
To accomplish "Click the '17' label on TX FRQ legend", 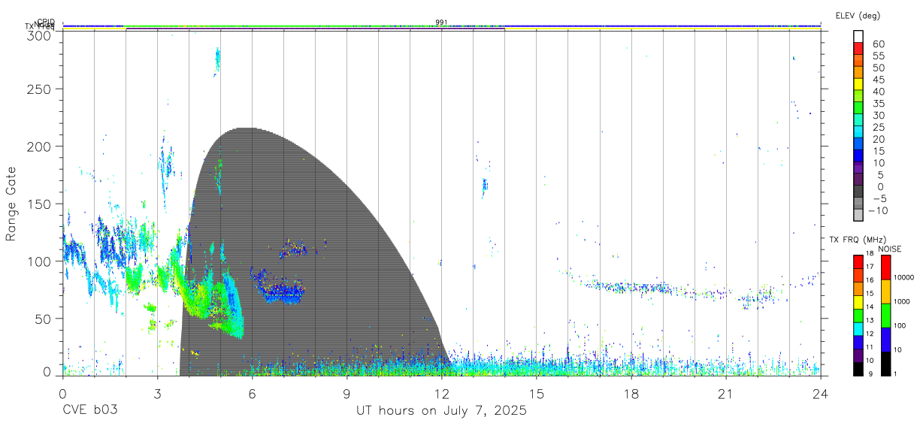I will 870,267.
